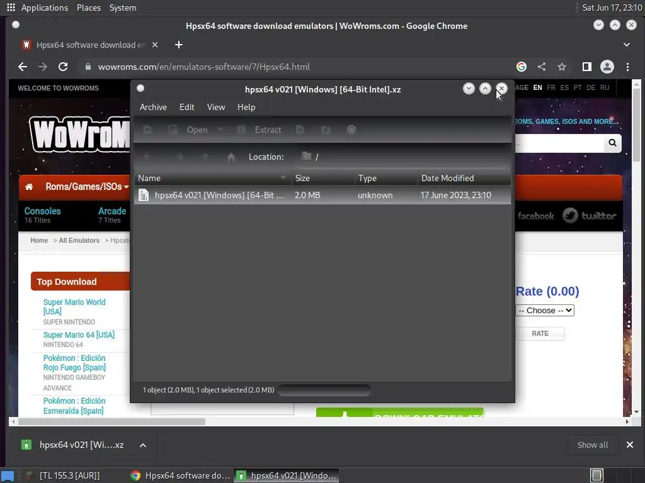The image size is (645, 483).
Task: Click the add files toolbar icon
Action: tap(300, 130)
